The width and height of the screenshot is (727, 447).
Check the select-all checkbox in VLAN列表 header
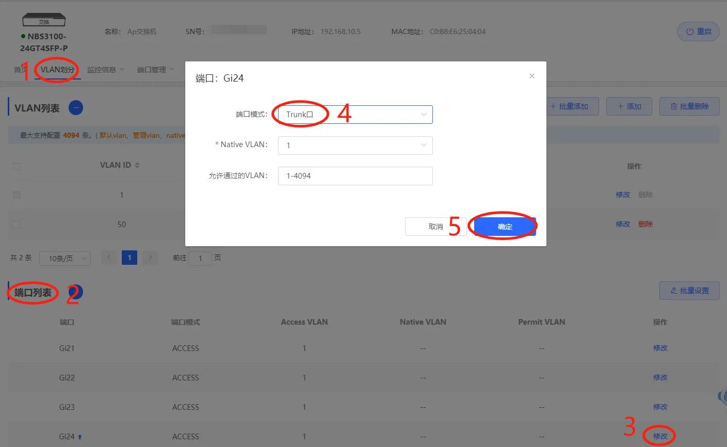click(16, 166)
